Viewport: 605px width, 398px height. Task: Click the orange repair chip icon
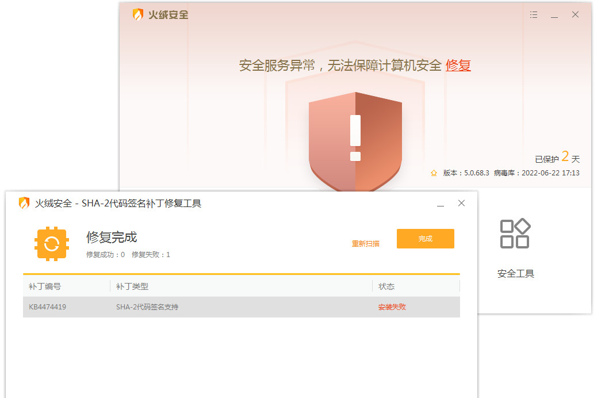(x=52, y=244)
